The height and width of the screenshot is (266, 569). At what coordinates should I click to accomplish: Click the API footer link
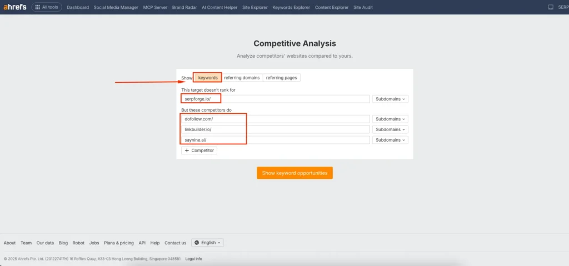coord(142,243)
